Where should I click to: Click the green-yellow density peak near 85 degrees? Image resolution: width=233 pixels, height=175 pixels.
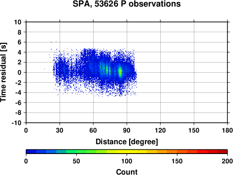tap(120, 72)
